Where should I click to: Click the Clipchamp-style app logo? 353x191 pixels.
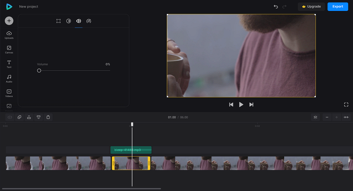[9, 7]
